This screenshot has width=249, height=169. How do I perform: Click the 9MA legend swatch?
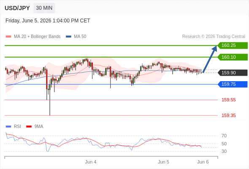point(29,127)
